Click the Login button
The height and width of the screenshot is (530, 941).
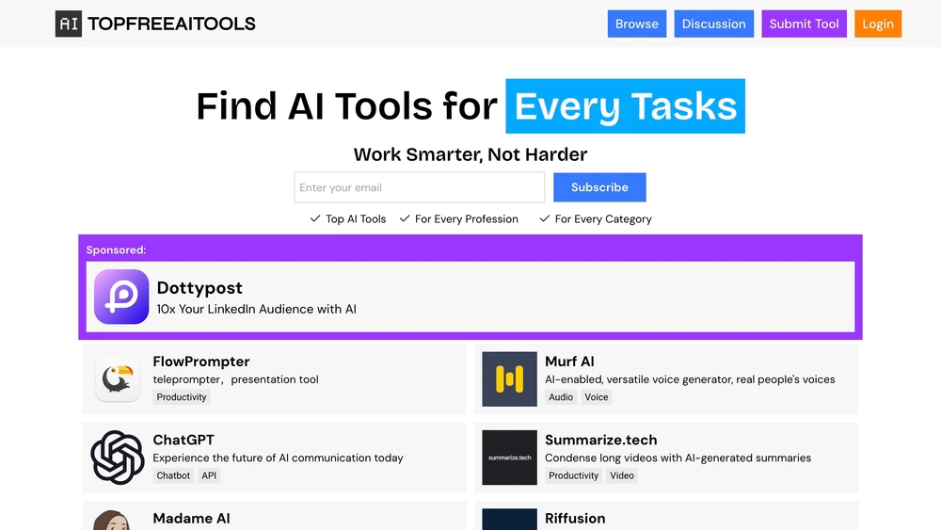tap(878, 24)
